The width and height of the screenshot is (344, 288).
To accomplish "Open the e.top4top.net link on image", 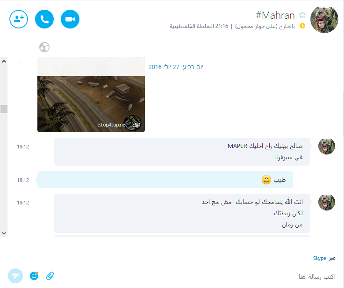I will (x=112, y=125).
